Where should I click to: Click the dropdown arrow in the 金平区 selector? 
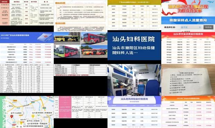tap(200, 27)
